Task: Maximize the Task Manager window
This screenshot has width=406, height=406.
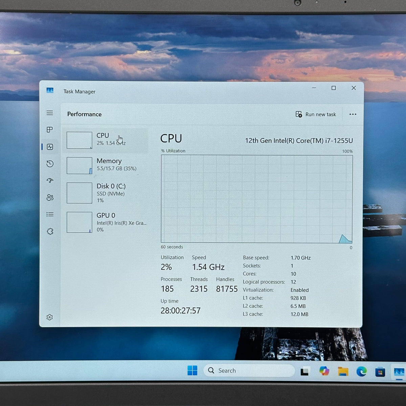Action: (334, 88)
